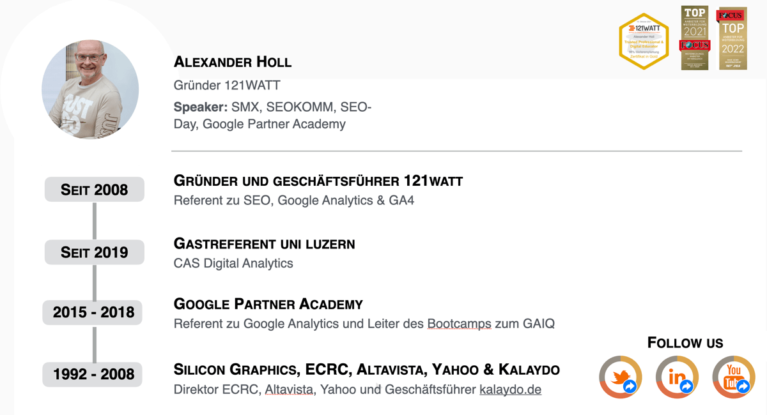Image resolution: width=767 pixels, height=415 pixels.
Task: Click the "2015 - 2018" timeline marker
Action: [93, 312]
